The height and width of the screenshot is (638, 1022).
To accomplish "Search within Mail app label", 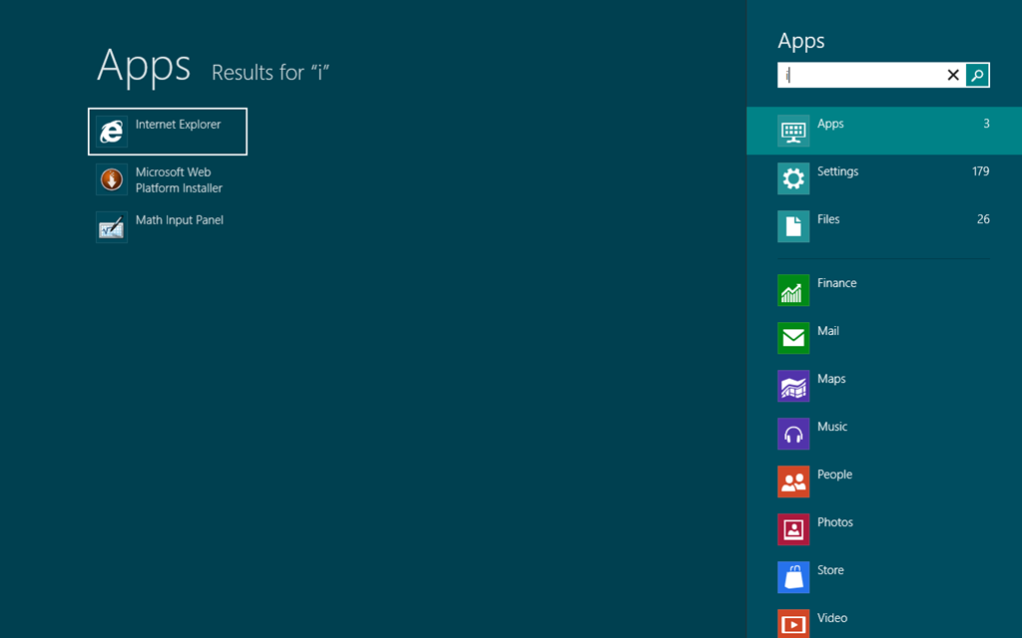I will pyautogui.click(x=827, y=331).
